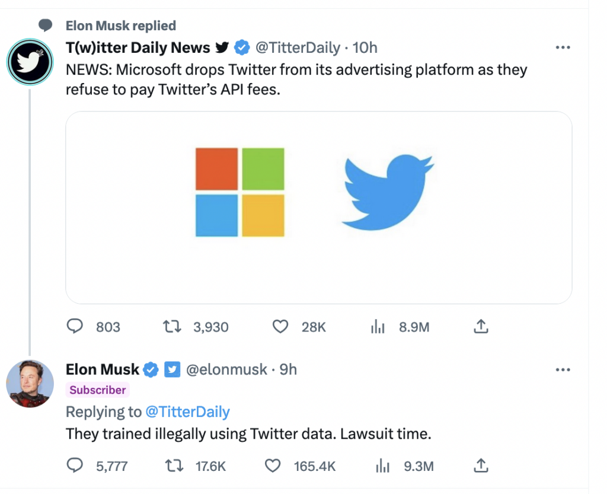Reply to Elon Musk's lawsuit tweet

click(x=75, y=466)
